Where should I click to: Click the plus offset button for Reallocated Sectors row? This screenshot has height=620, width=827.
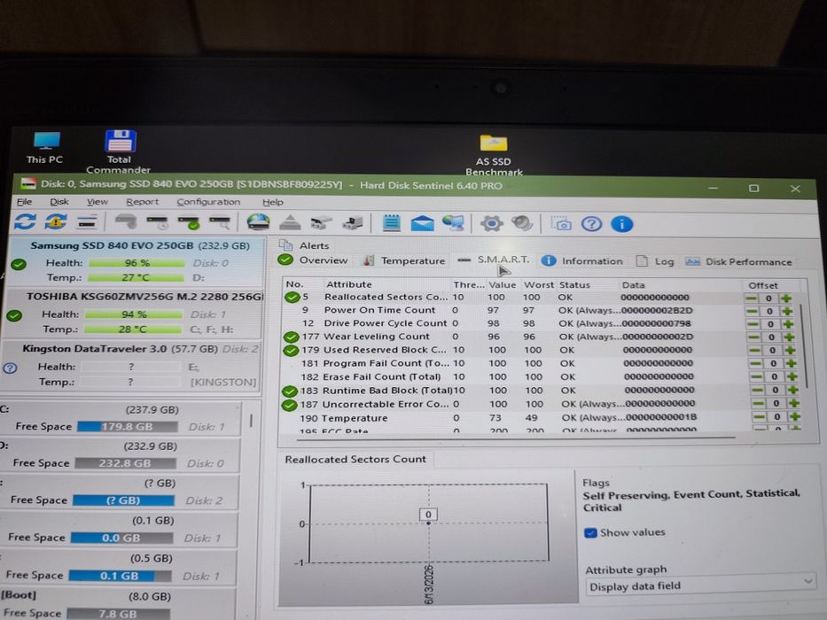pos(786,298)
